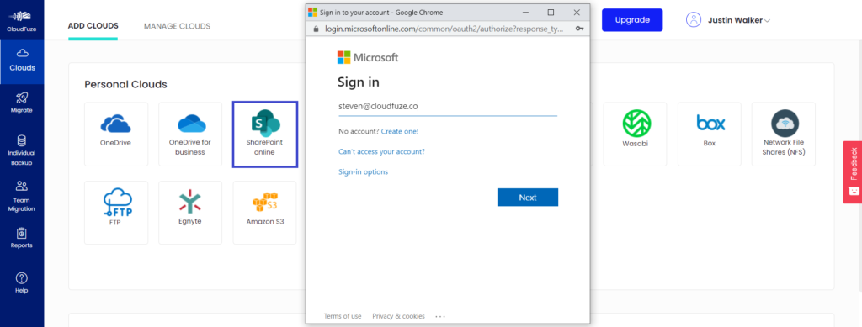Switch to the ADD CLOUDS tab
Image resolution: width=862 pixels, height=327 pixels.
click(93, 26)
